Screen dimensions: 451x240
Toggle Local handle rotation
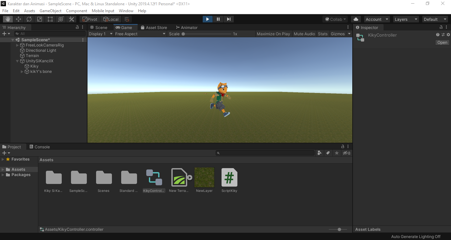[x=111, y=19]
